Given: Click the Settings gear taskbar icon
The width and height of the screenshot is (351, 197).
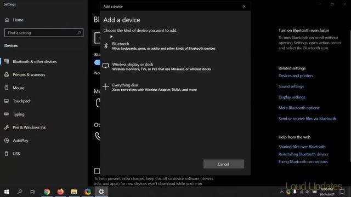Looking at the screenshot, I should (x=101, y=192).
